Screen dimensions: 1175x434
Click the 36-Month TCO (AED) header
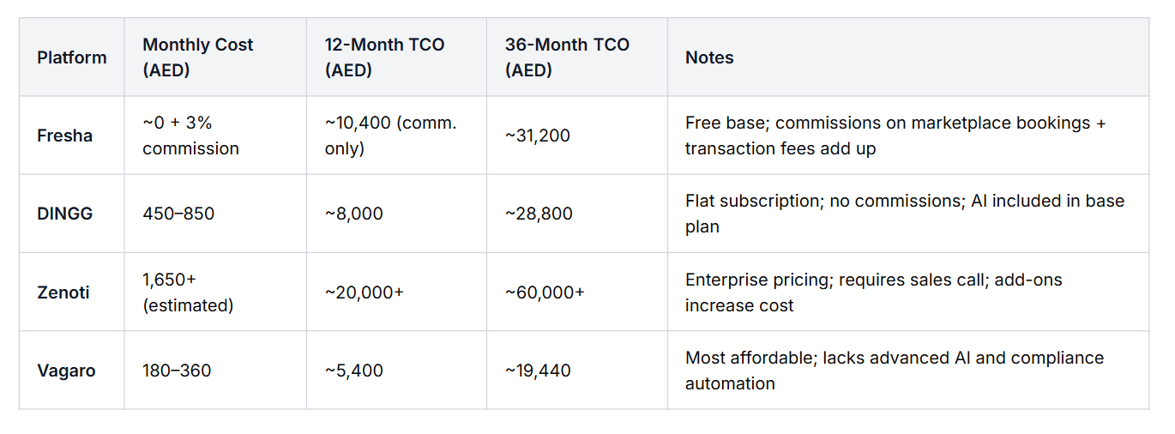[567, 57]
